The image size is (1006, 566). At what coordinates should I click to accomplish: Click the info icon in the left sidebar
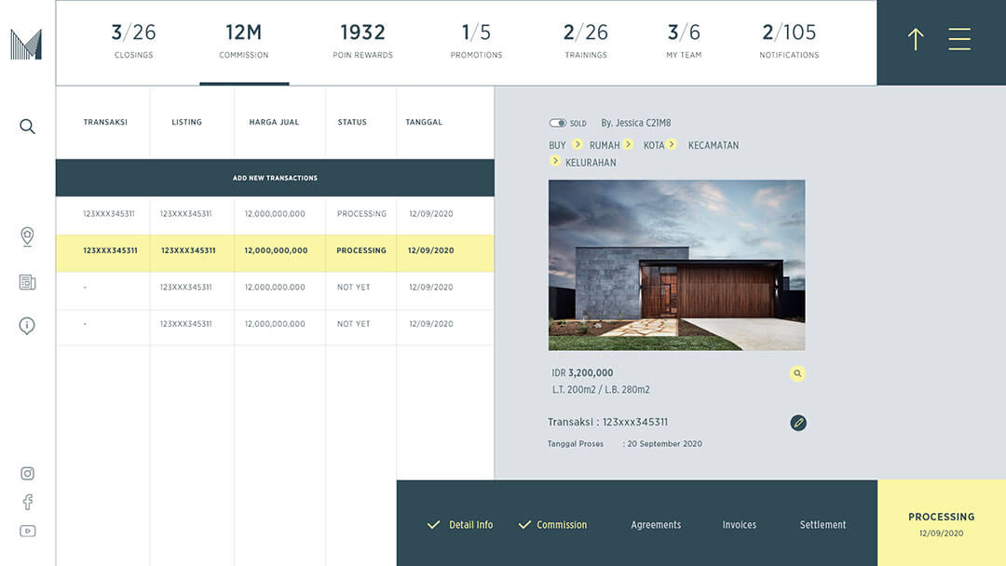click(27, 325)
